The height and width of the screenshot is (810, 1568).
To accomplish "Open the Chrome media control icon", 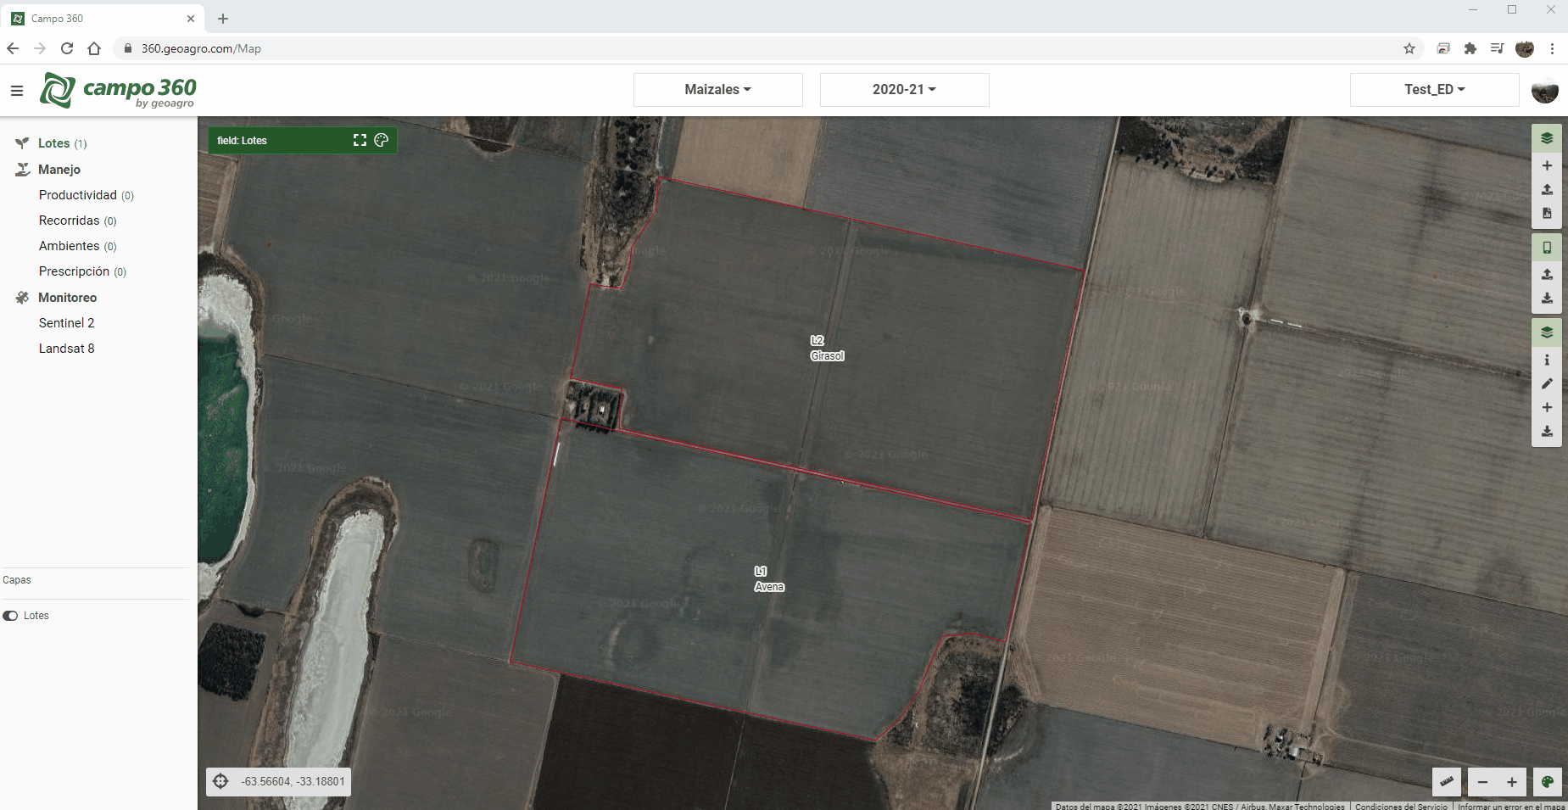I will [1498, 48].
